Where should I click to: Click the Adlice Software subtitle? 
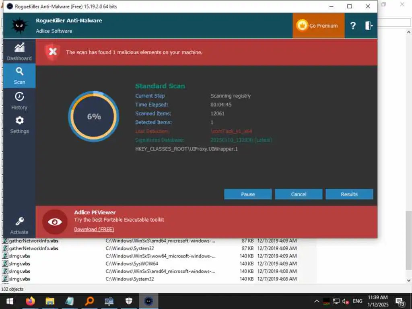coord(54,31)
